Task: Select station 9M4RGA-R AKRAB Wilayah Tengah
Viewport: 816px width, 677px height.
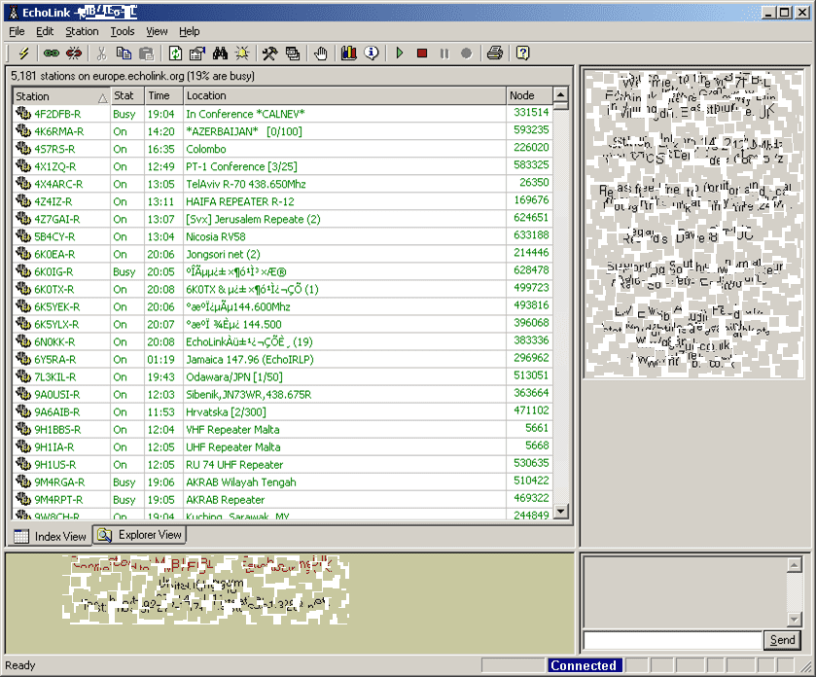Action: 283,481
